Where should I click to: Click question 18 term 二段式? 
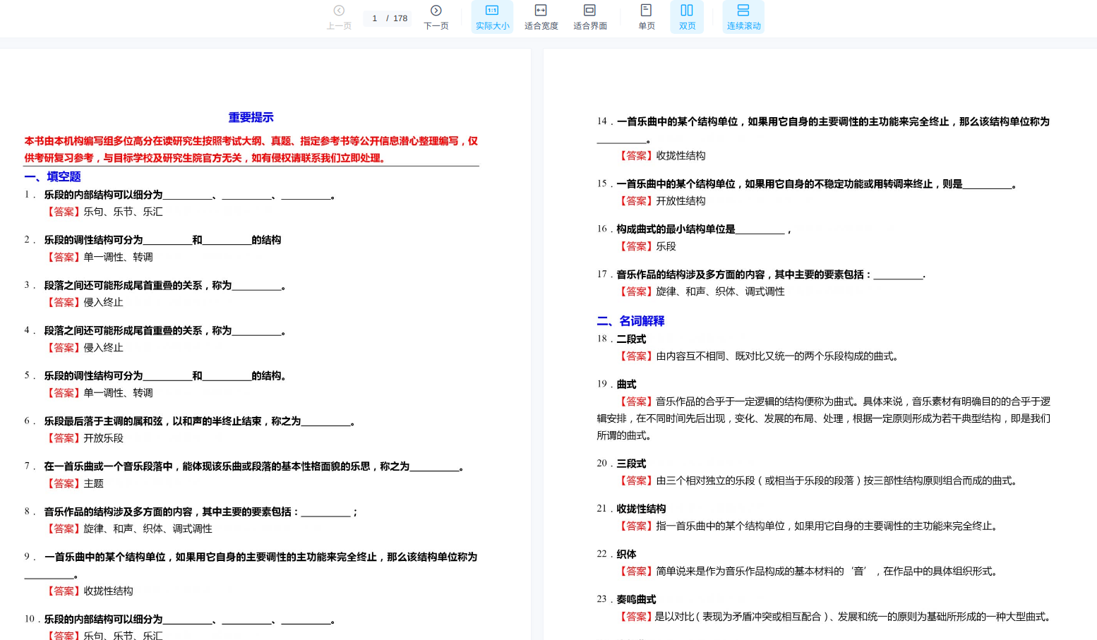coord(631,339)
